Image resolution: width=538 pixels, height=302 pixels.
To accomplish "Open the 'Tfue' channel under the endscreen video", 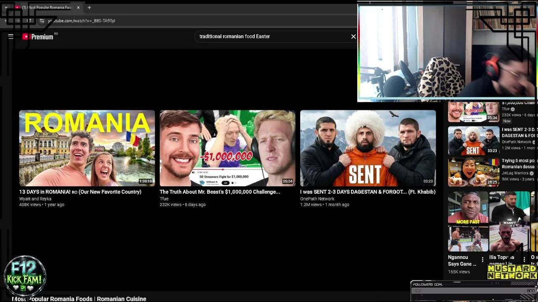I will coord(164,199).
